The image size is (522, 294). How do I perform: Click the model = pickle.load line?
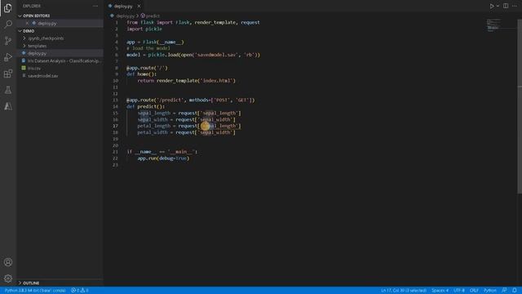pyautogui.click(x=193, y=55)
